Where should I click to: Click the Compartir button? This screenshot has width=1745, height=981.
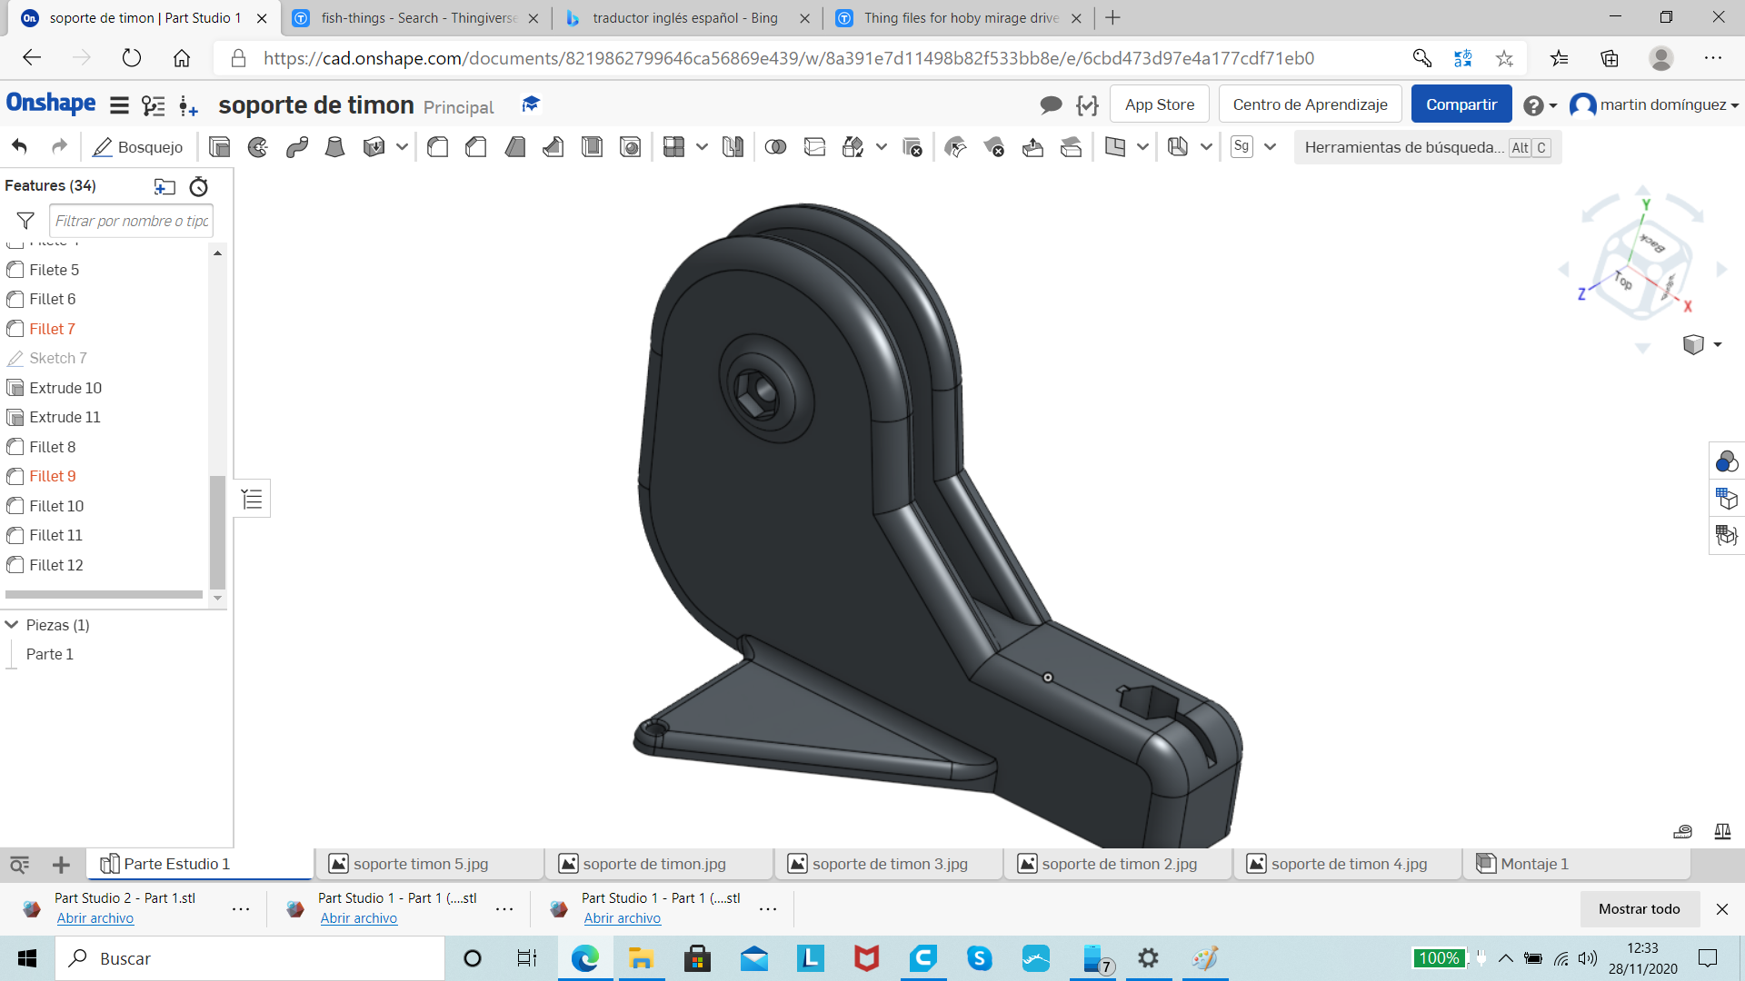click(1461, 104)
